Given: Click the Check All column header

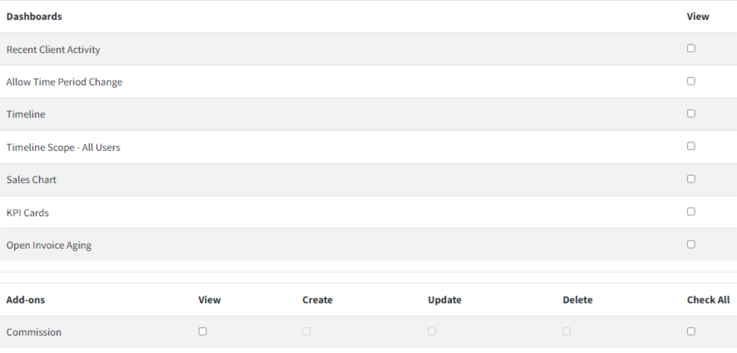Looking at the screenshot, I should pos(708,300).
